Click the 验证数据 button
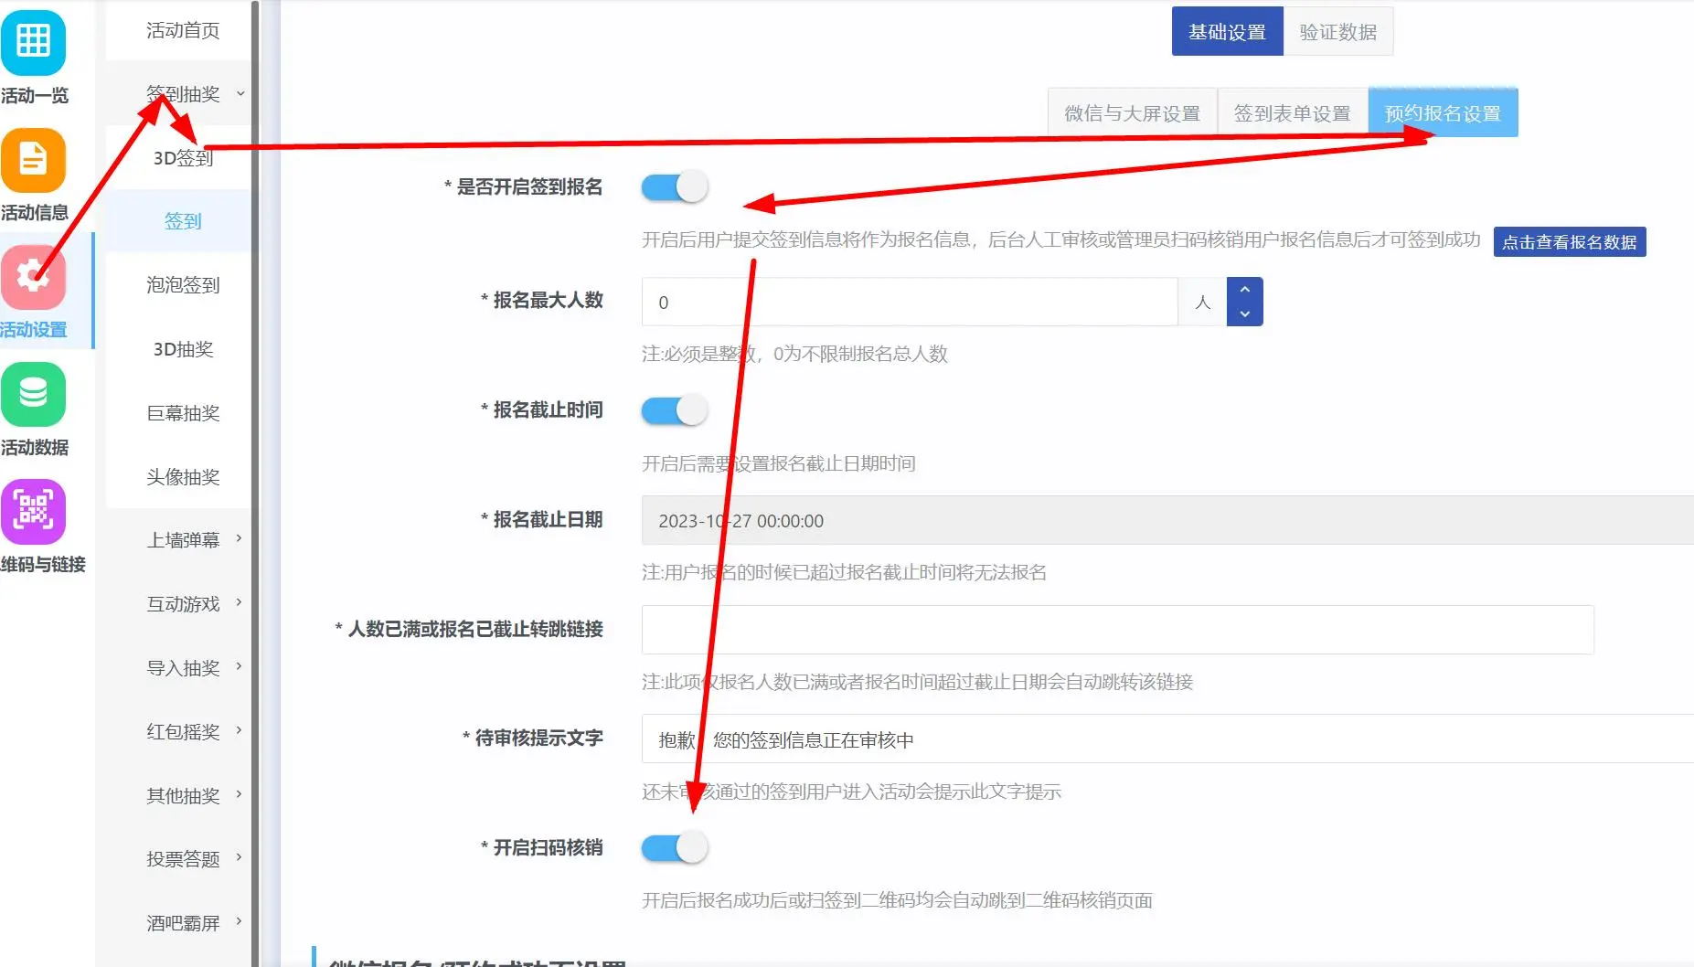Screen dimensions: 1694x967 (x=1337, y=32)
